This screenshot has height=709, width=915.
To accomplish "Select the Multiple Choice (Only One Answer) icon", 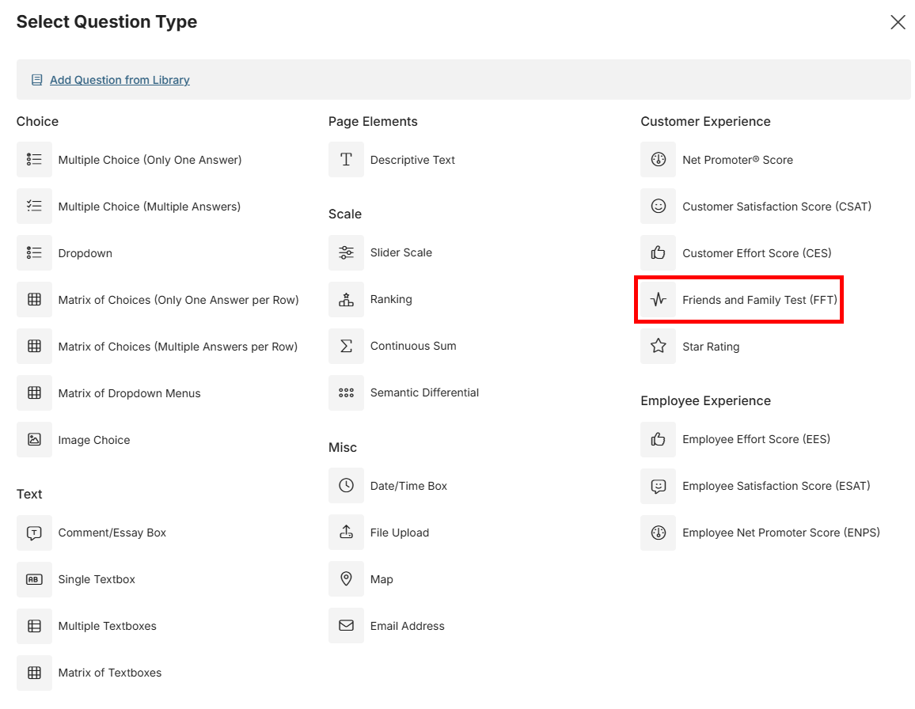I will point(34,159).
